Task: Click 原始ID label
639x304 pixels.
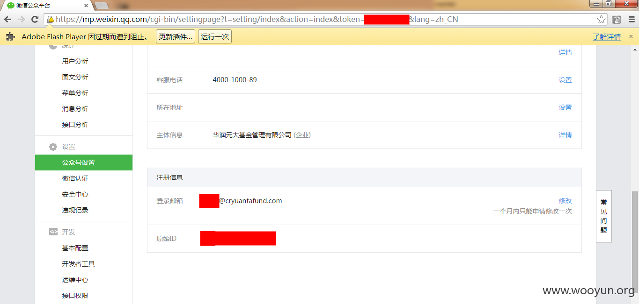Action: (x=166, y=239)
